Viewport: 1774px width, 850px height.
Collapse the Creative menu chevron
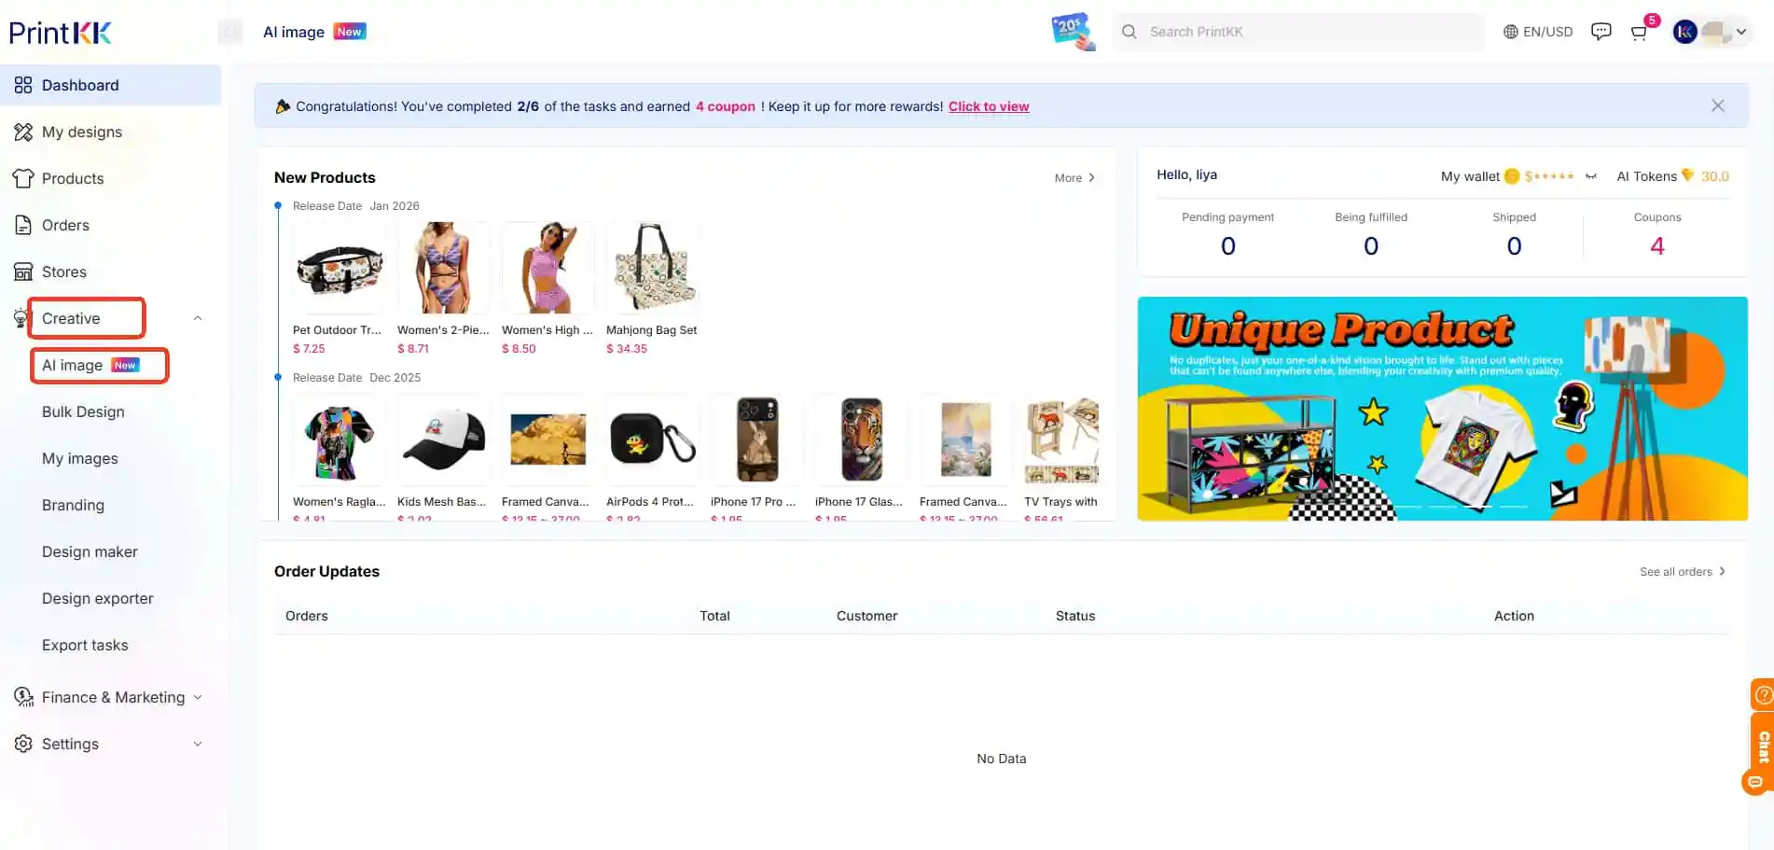click(x=198, y=318)
